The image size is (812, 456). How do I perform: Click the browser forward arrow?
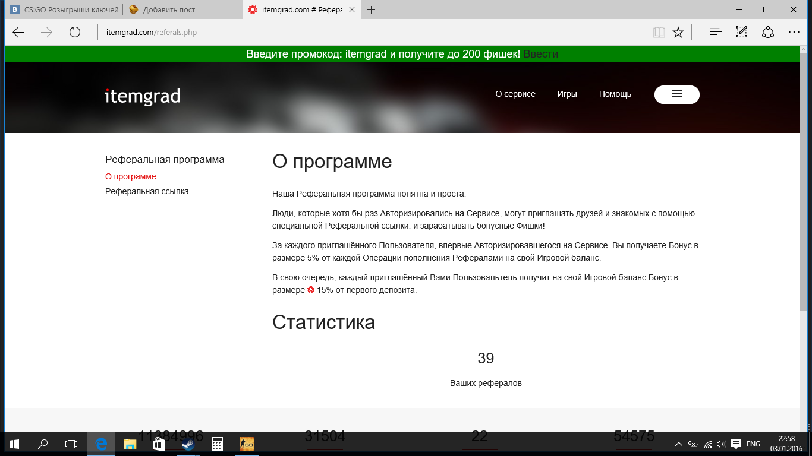coord(46,33)
